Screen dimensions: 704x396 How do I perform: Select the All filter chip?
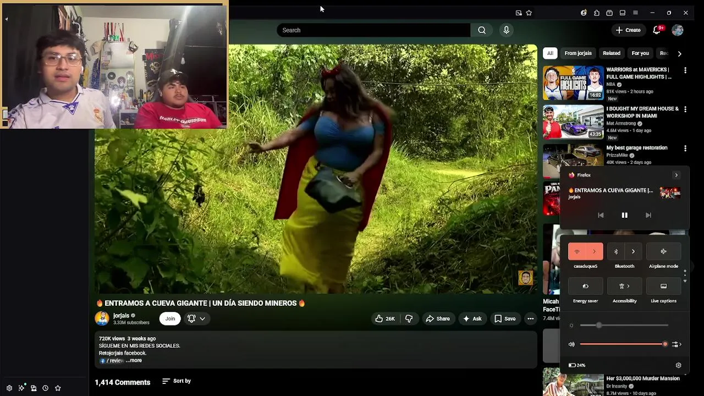click(550, 53)
